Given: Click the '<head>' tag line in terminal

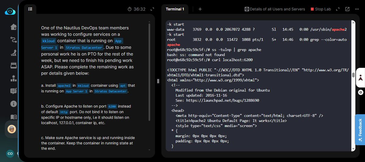Looking at the screenshot, I should click(x=177, y=111).
